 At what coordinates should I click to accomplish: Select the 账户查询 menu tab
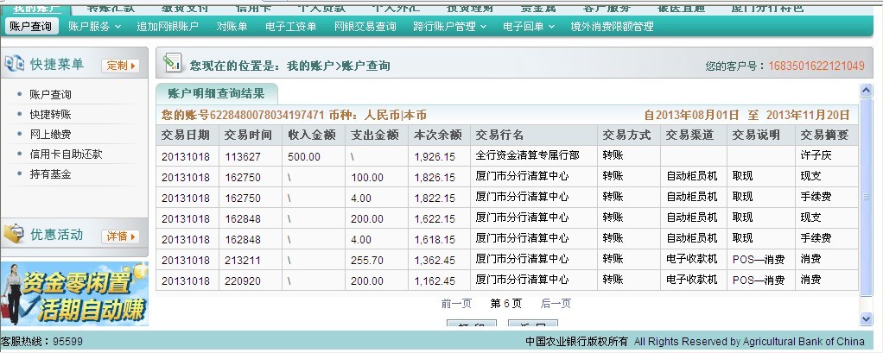tap(30, 27)
